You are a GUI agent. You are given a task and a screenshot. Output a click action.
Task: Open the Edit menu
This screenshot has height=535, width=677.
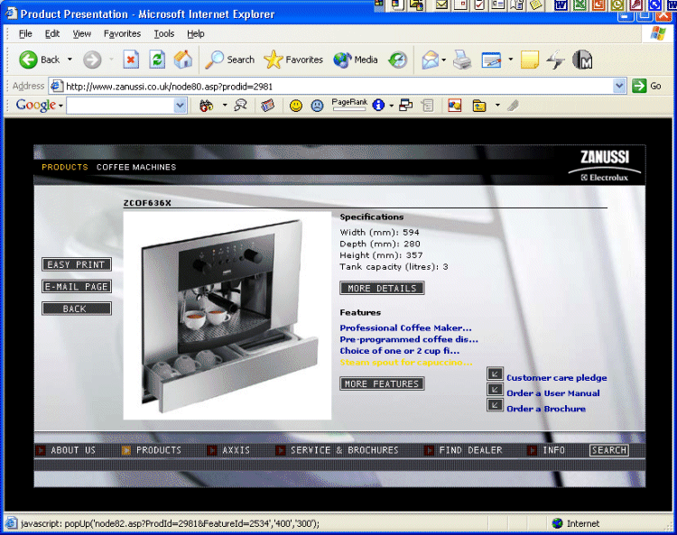pyautogui.click(x=52, y=33)
